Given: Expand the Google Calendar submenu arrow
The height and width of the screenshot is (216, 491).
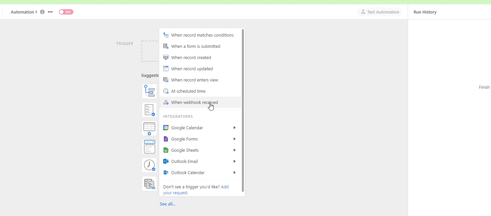Looking at the screenshot, I should click(234, 128).
